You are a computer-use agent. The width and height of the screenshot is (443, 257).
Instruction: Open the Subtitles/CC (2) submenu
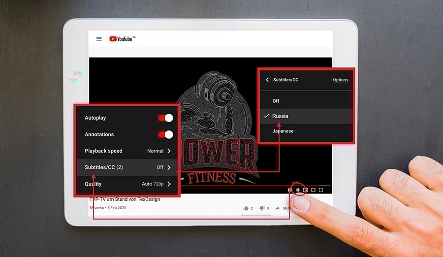tap(127, 167)
